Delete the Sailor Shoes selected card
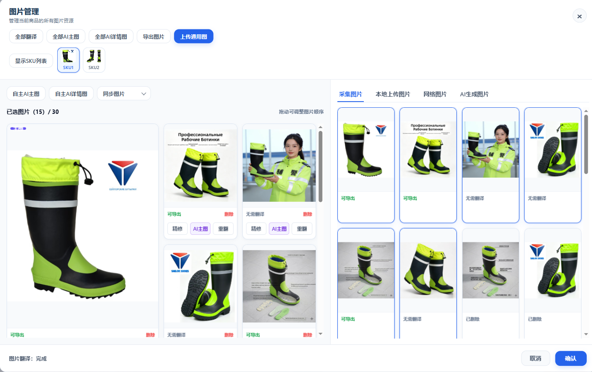592x372 pixels. pyautogui.click(x=229, y=335)
